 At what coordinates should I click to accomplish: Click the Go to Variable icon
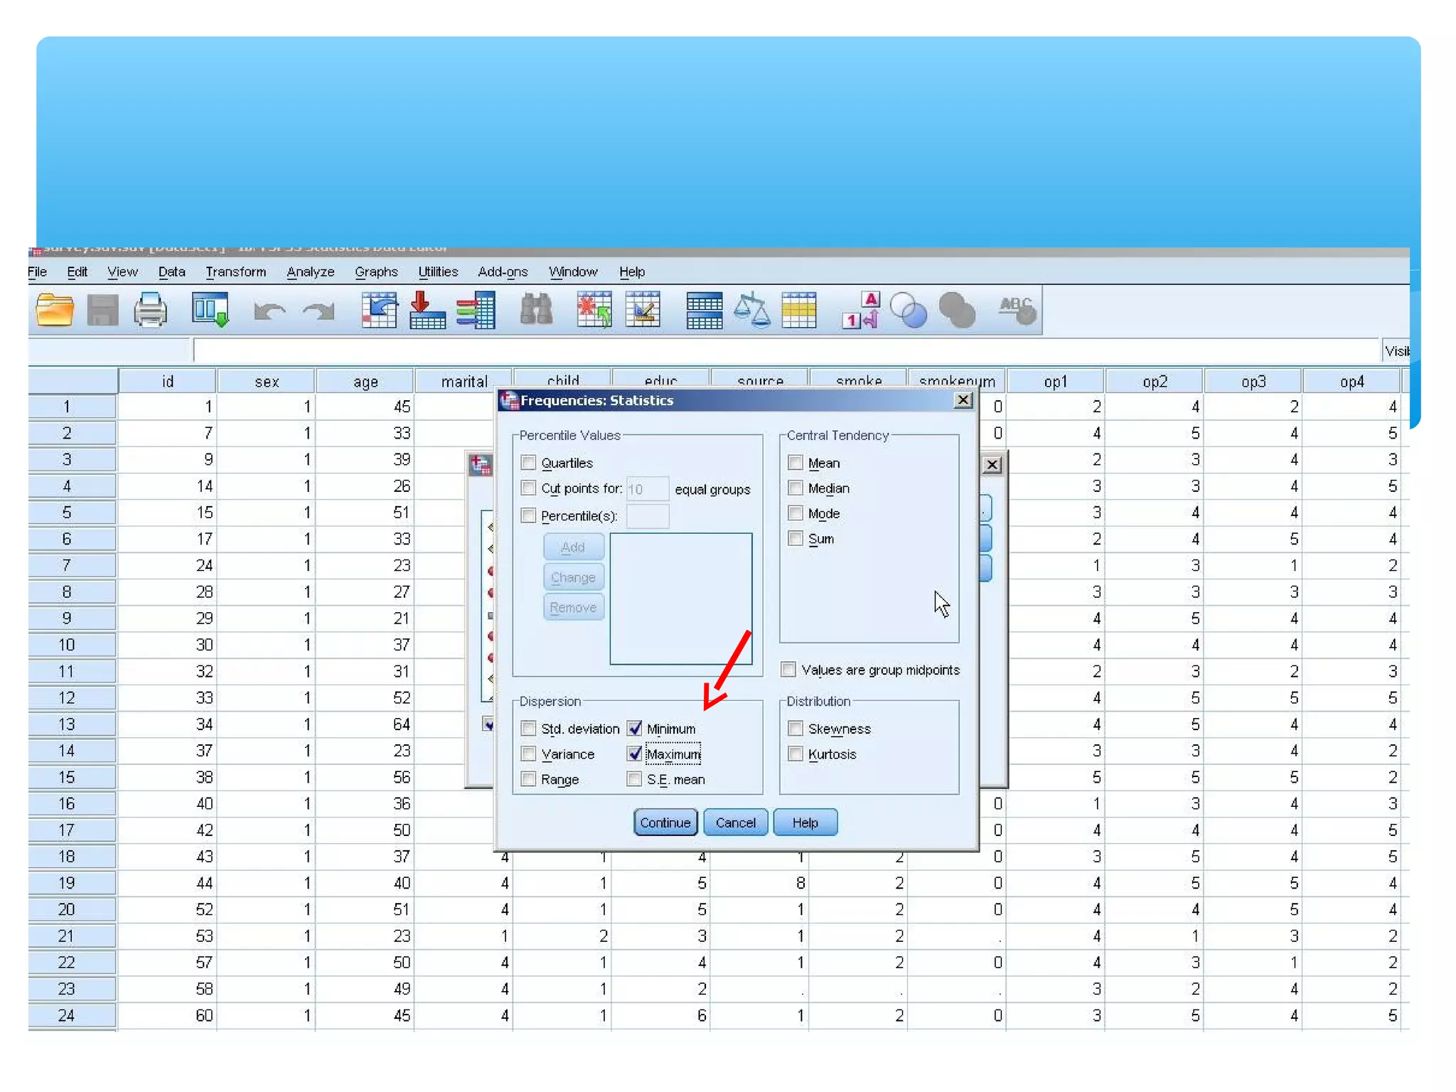pyautogui.click(x=427, y=311)
